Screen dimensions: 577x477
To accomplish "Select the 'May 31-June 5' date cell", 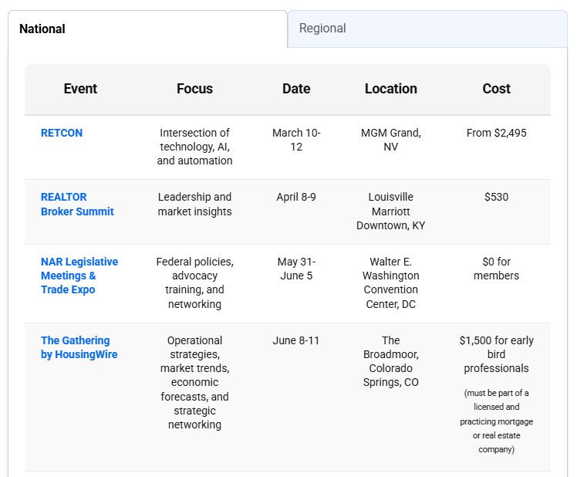I will click(296, 269).
